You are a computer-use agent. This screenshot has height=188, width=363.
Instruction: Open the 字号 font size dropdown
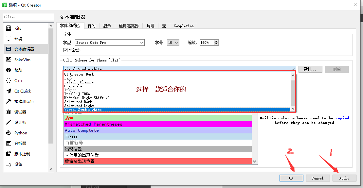[173, 43]
